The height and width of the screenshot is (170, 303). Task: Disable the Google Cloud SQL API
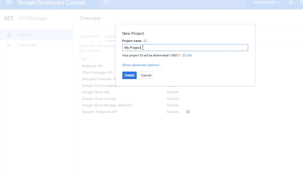click(x=173, y=92)
